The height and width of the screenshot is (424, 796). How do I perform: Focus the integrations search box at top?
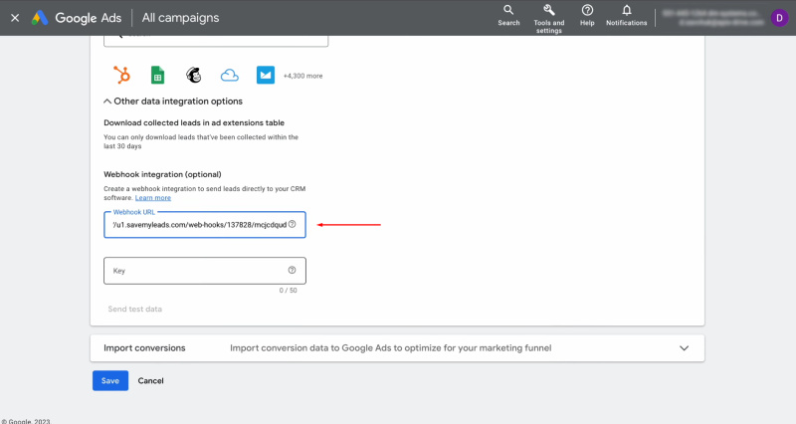coord(216,41)
